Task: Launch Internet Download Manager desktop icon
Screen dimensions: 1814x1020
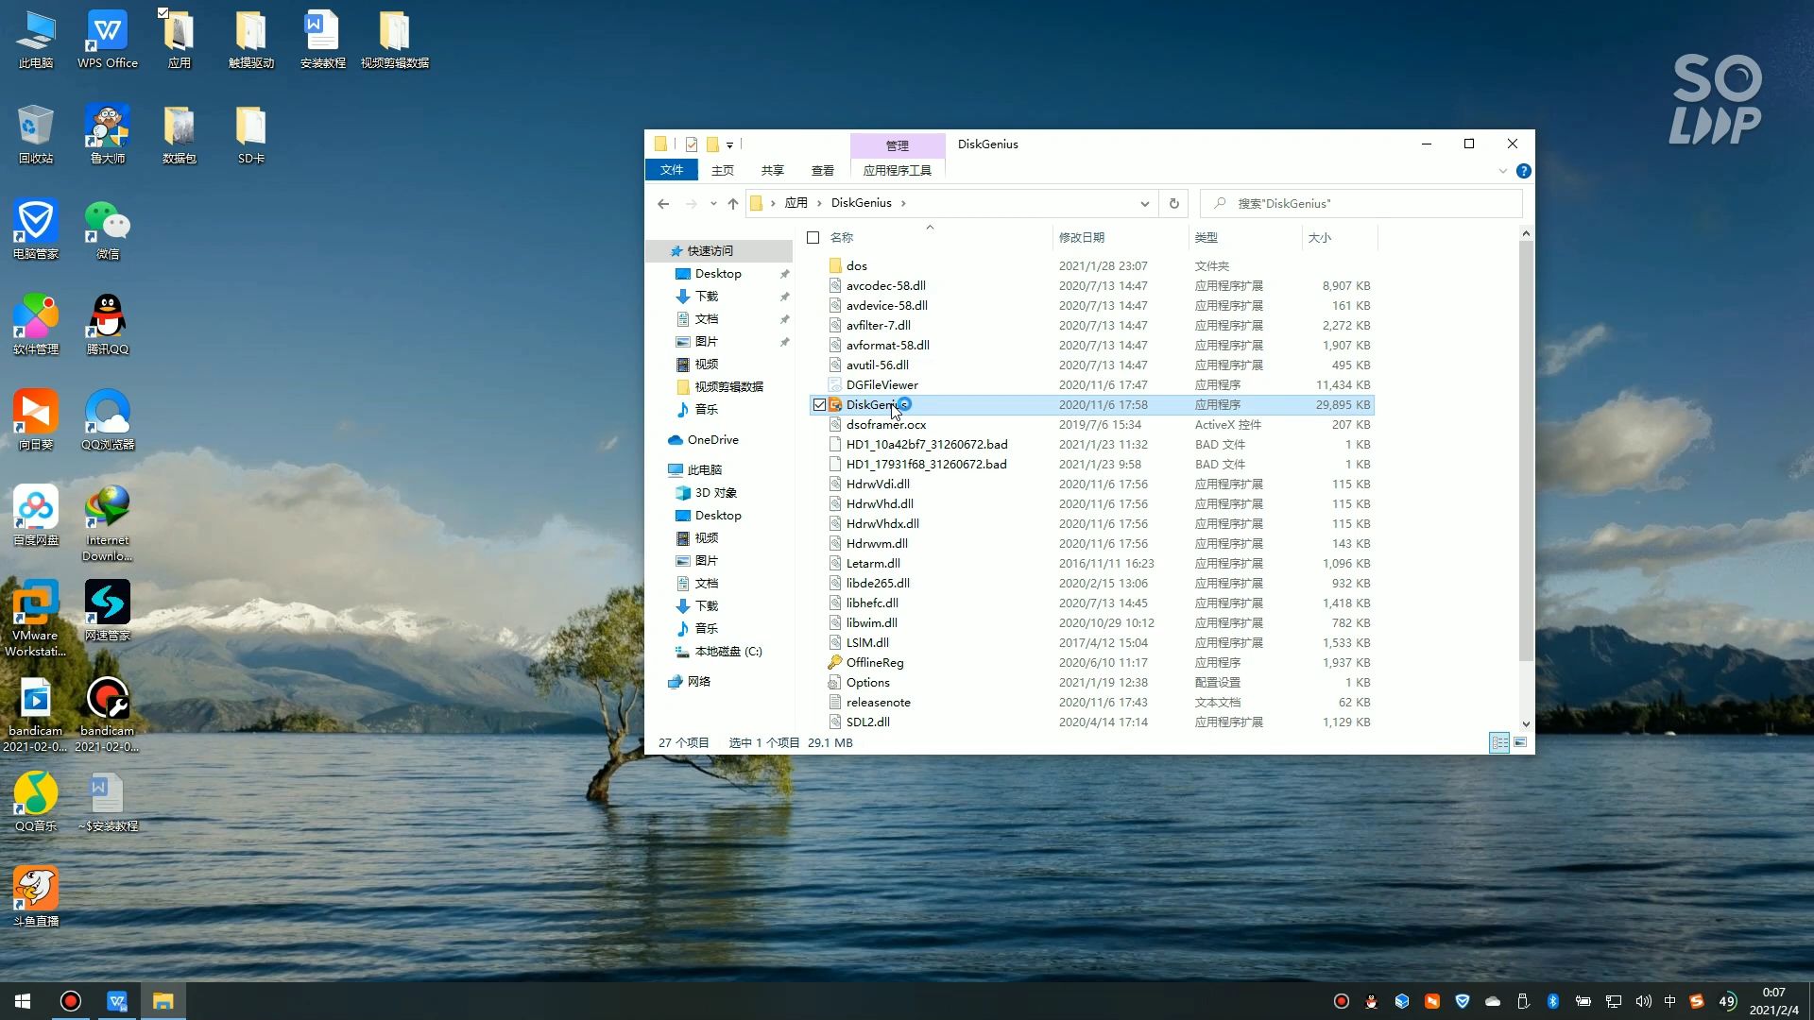Action: [108, 523]
